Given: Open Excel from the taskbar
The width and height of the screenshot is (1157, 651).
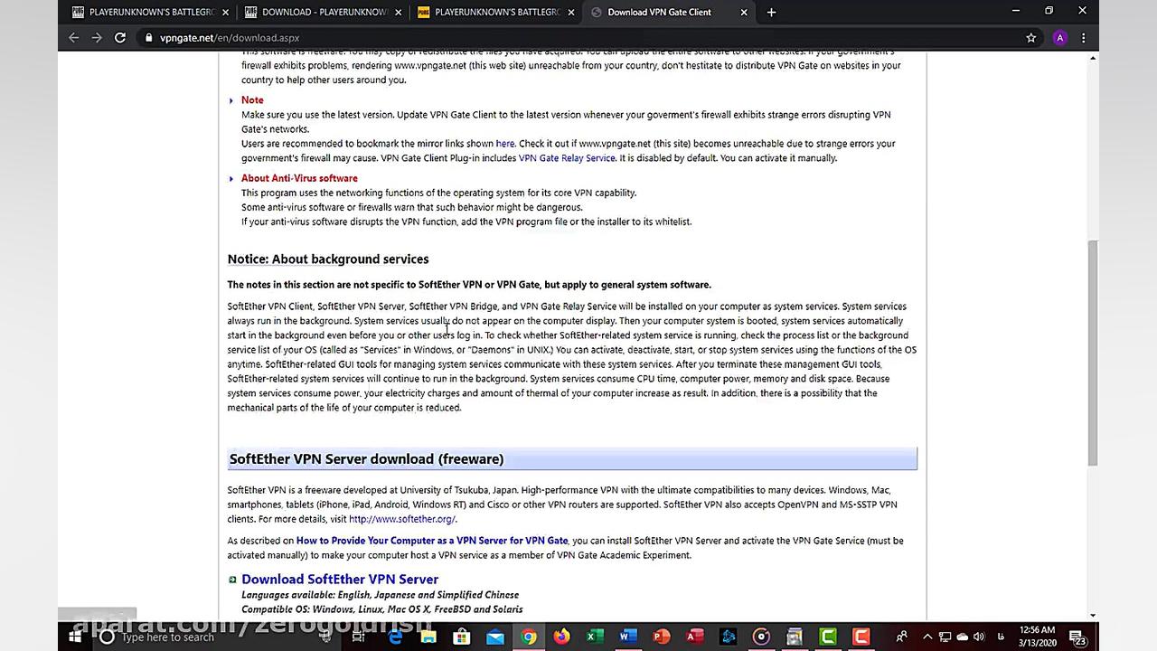Looking at the screenshot, I should coord(595,637).
